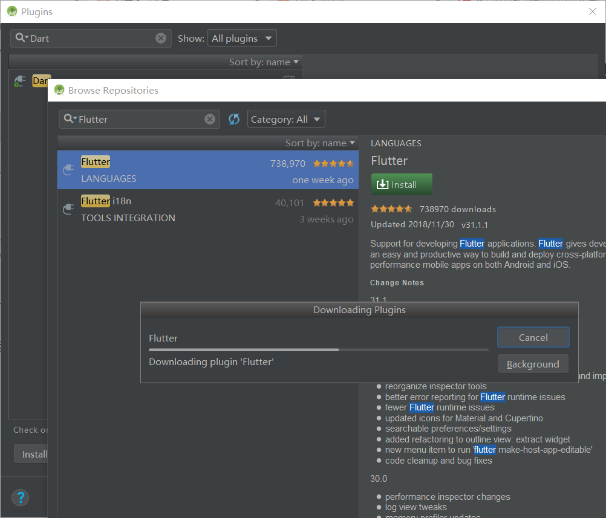Click the '30.0' version heading
The image size is (606, 518).
(x=379, y=479)
